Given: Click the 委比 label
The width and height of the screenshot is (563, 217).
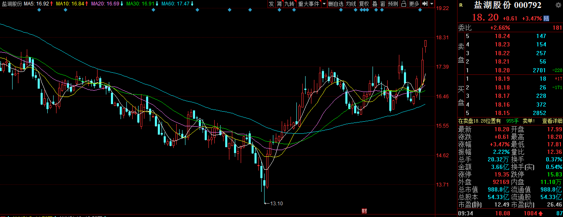Looking at the screenshot, I should (465, 28).
